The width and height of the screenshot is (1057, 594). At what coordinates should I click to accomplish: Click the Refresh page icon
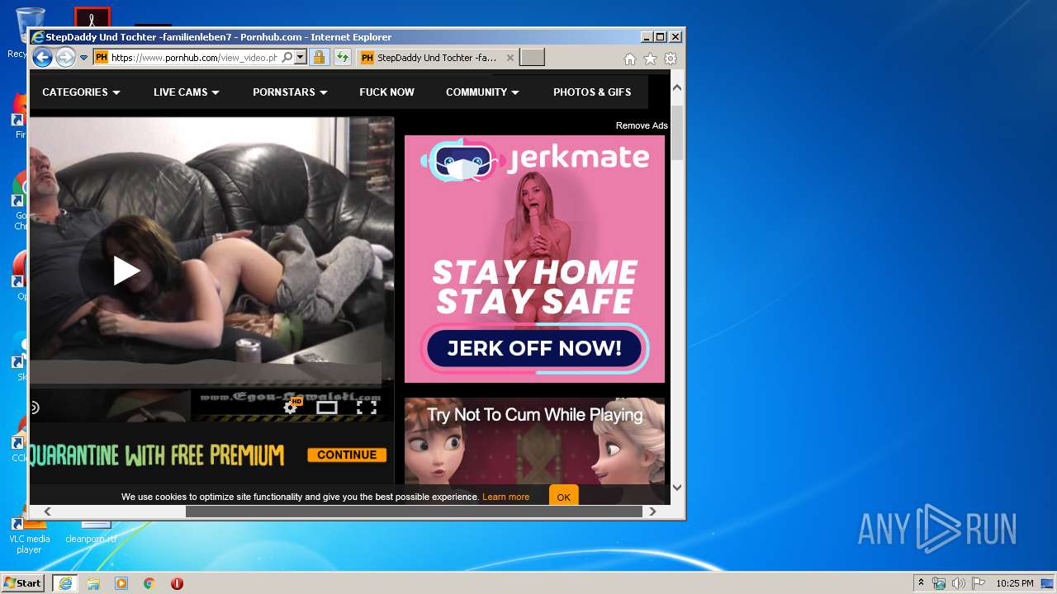point(342,58)
